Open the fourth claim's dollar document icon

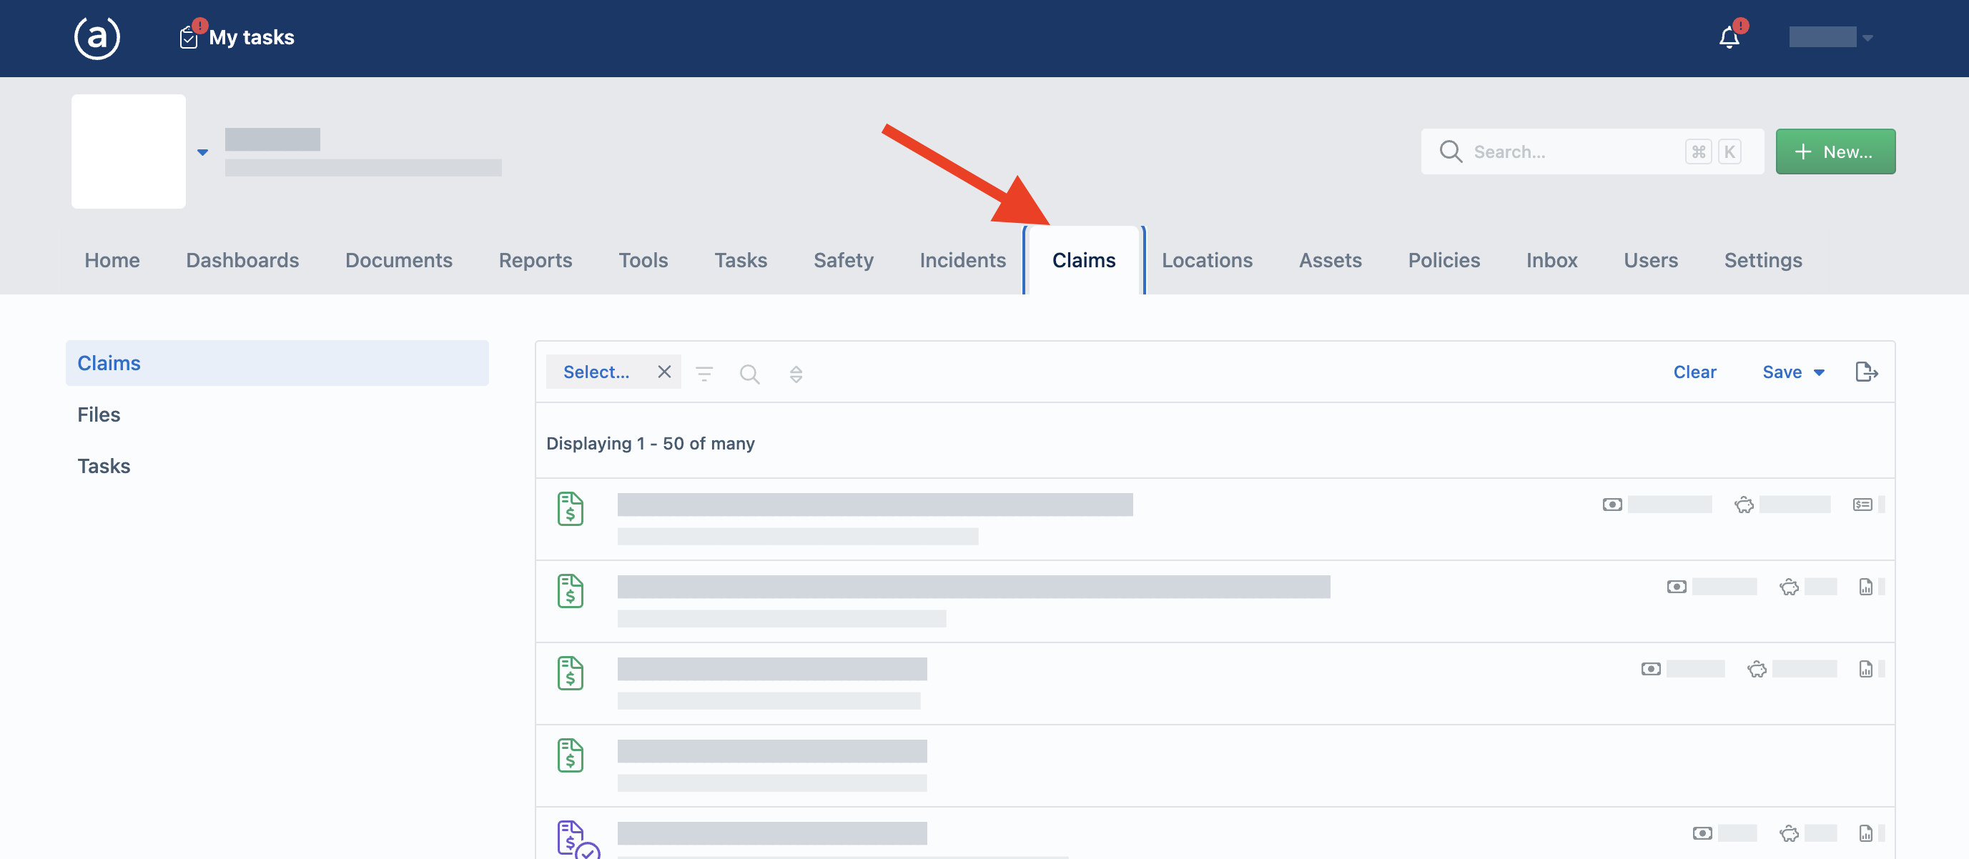coord(571,756)
